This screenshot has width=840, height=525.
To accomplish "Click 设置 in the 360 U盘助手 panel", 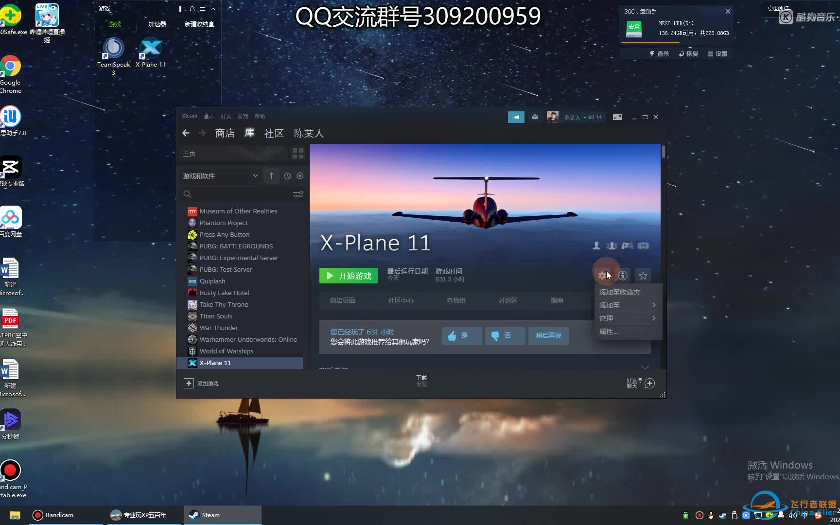I will click(717, 54).
